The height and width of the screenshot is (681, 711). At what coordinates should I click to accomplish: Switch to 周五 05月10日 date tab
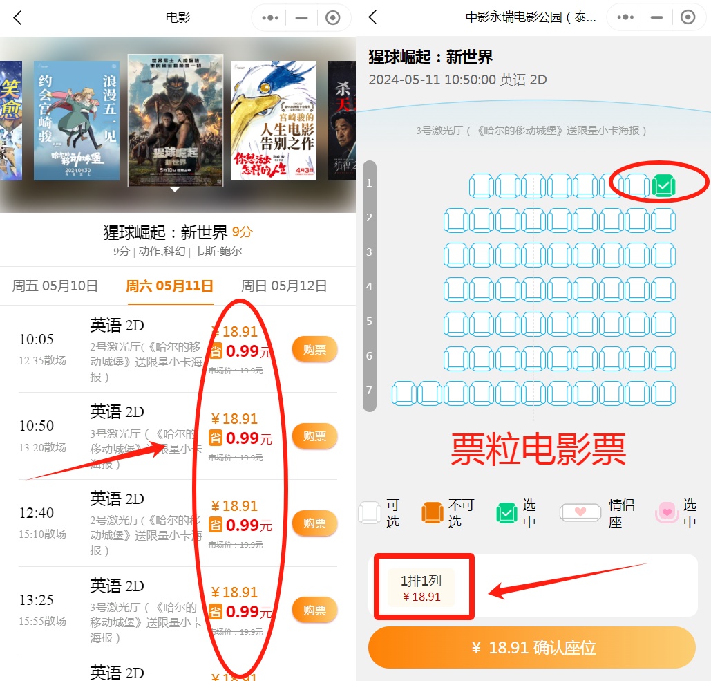tap(55, 286)
